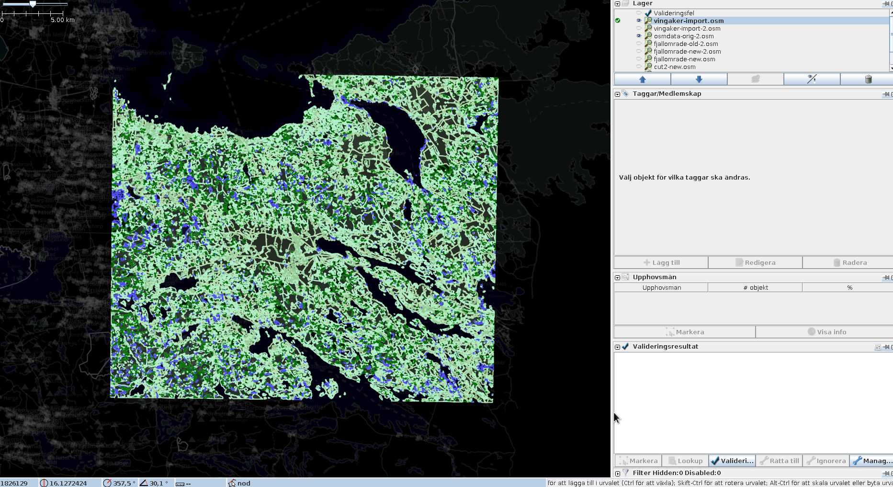Click the zoom slider handle on map
893x487 pixels.
point(33,4)
